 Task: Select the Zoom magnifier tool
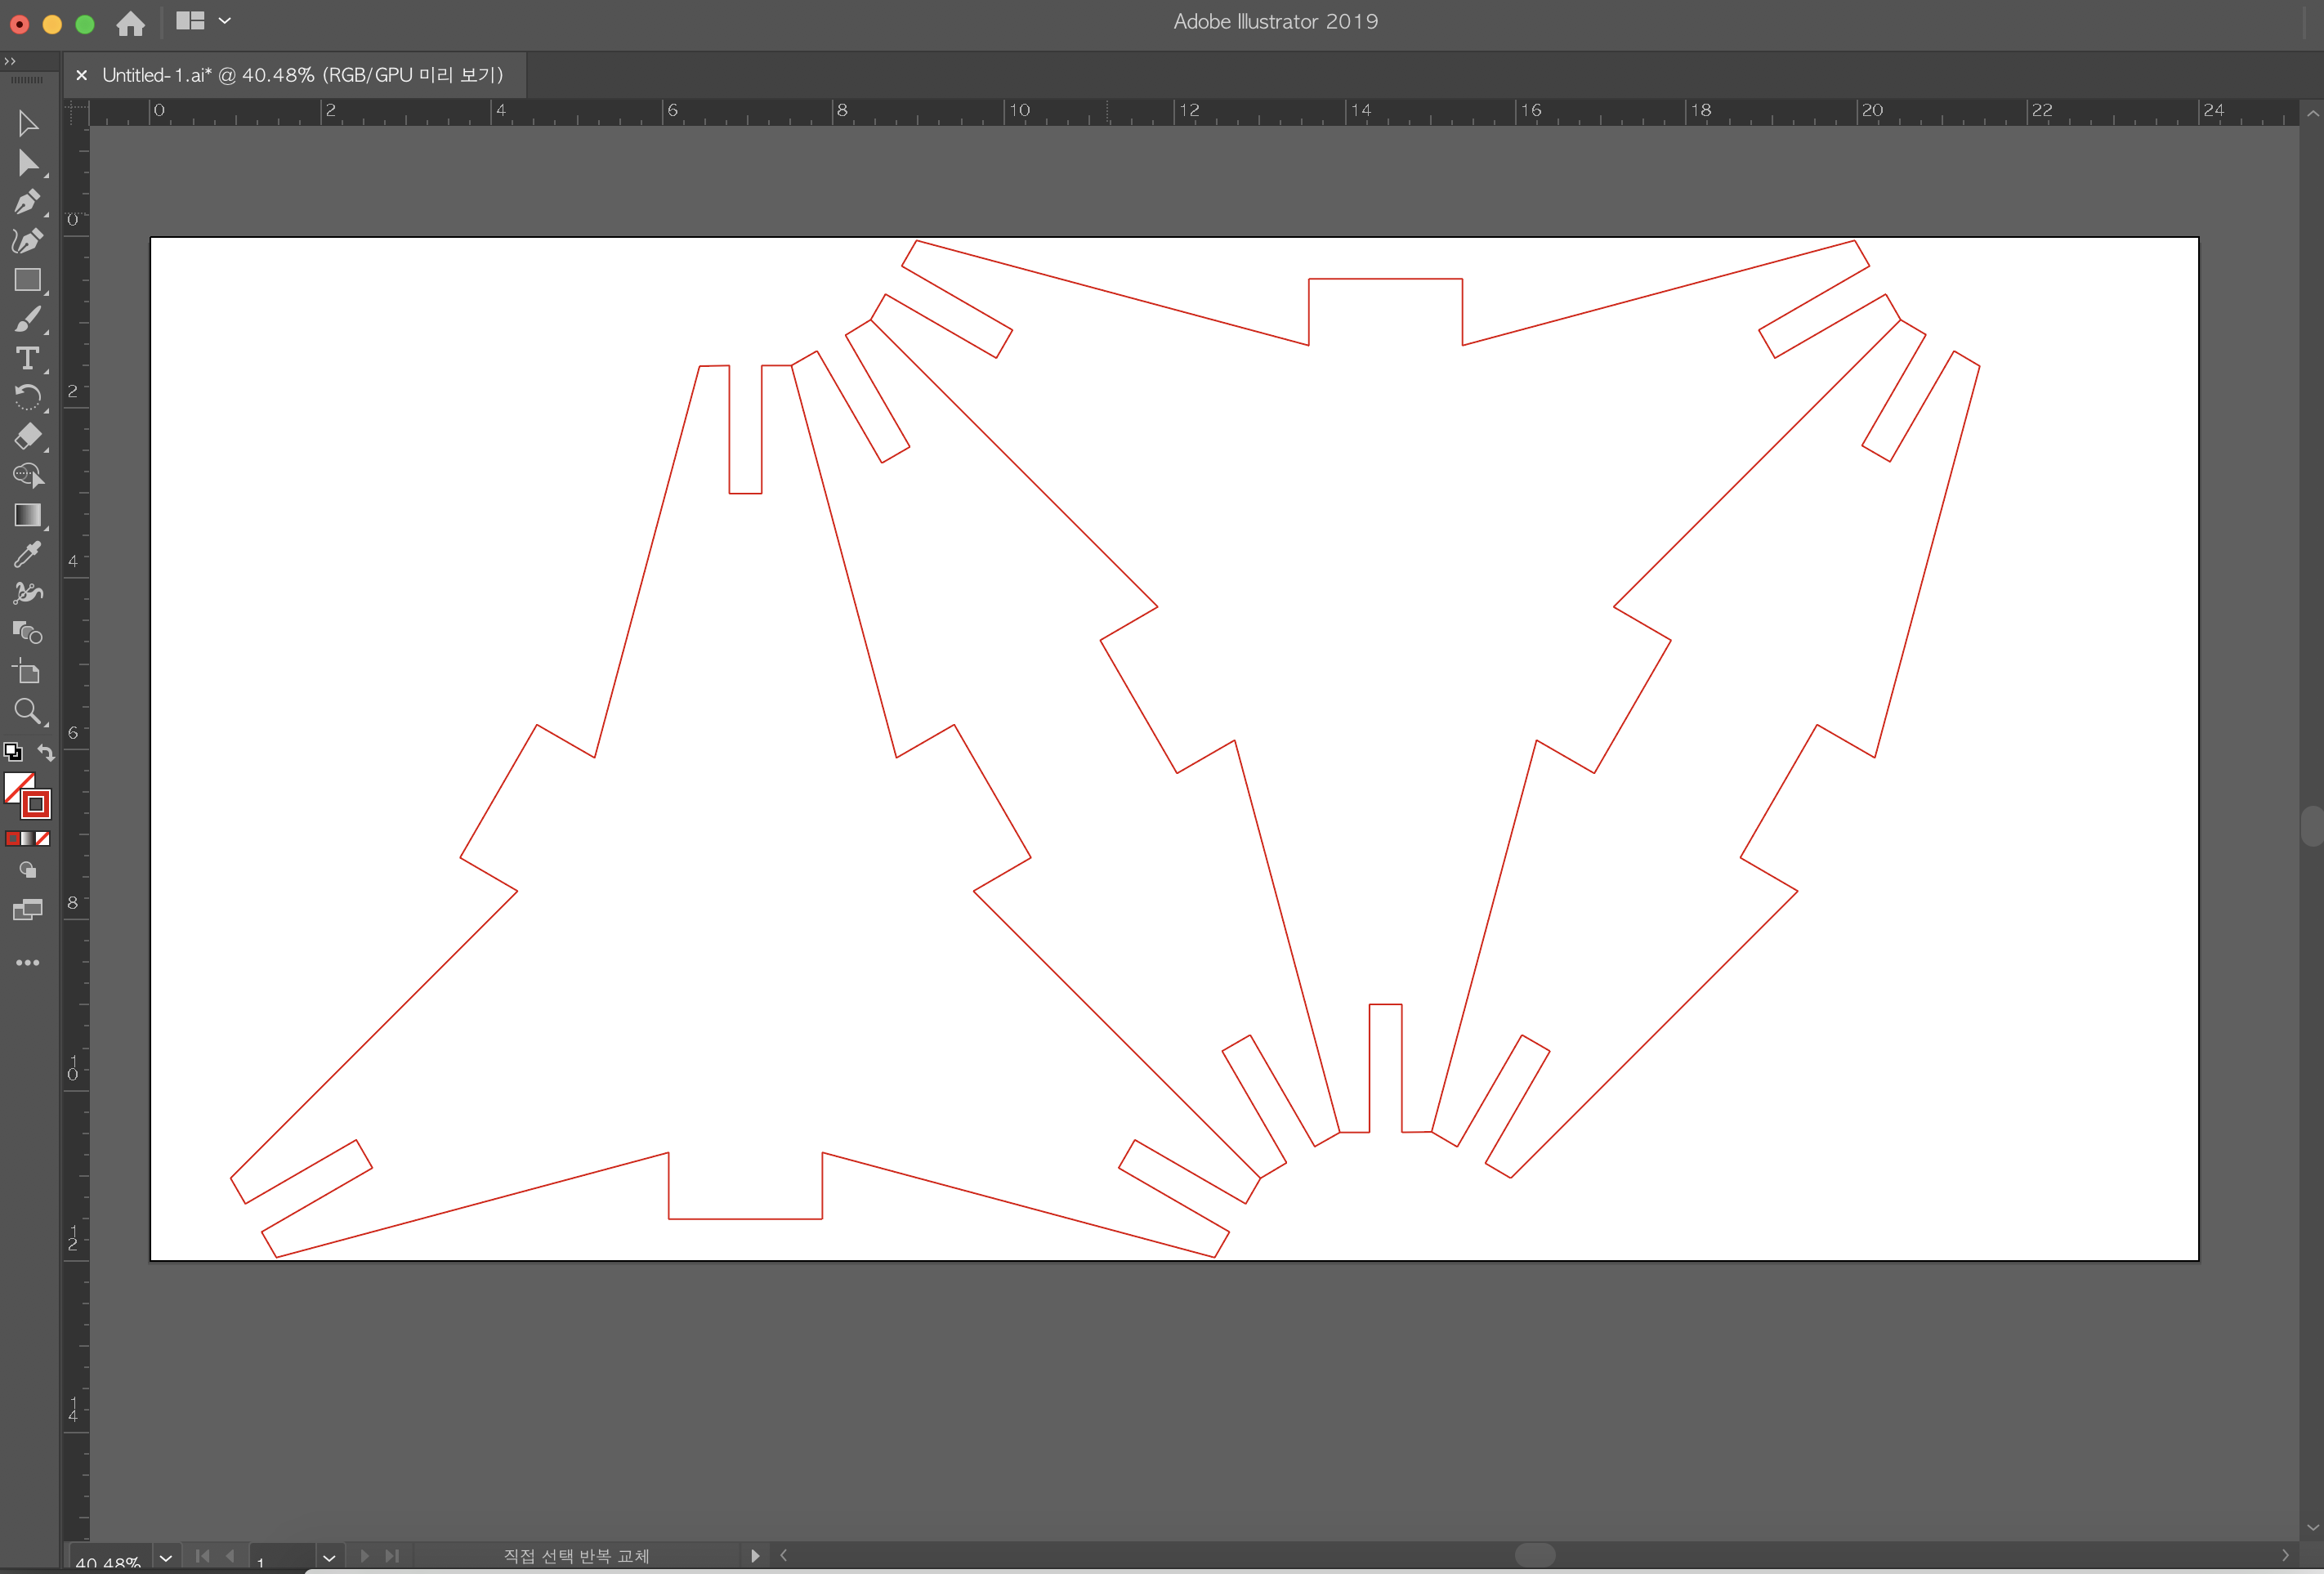click(x=27, y=711)
